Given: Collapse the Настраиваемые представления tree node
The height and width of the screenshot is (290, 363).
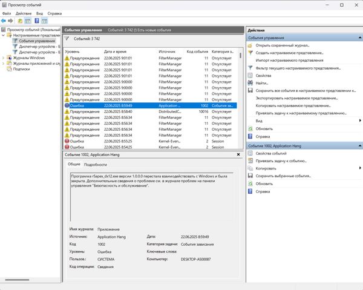Looking at the screenshot, I should point(3,35).
